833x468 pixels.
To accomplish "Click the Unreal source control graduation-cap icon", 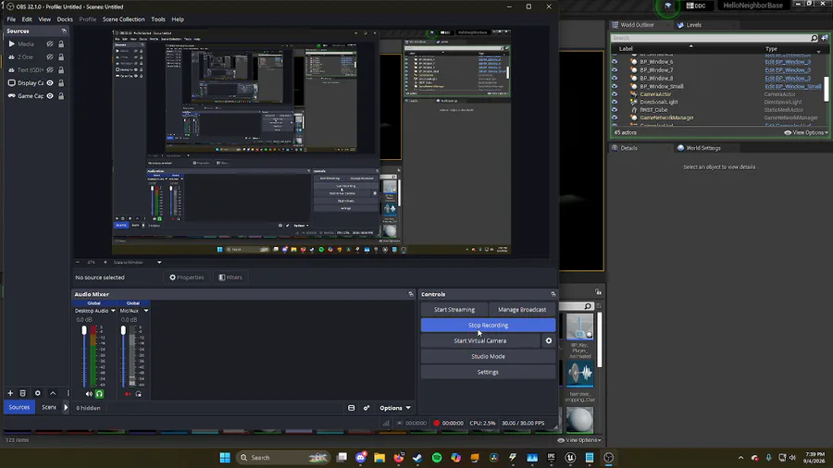I will coord(667,6).
